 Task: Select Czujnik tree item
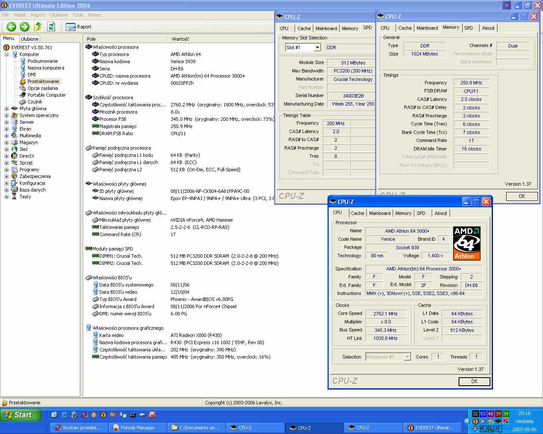35,102
